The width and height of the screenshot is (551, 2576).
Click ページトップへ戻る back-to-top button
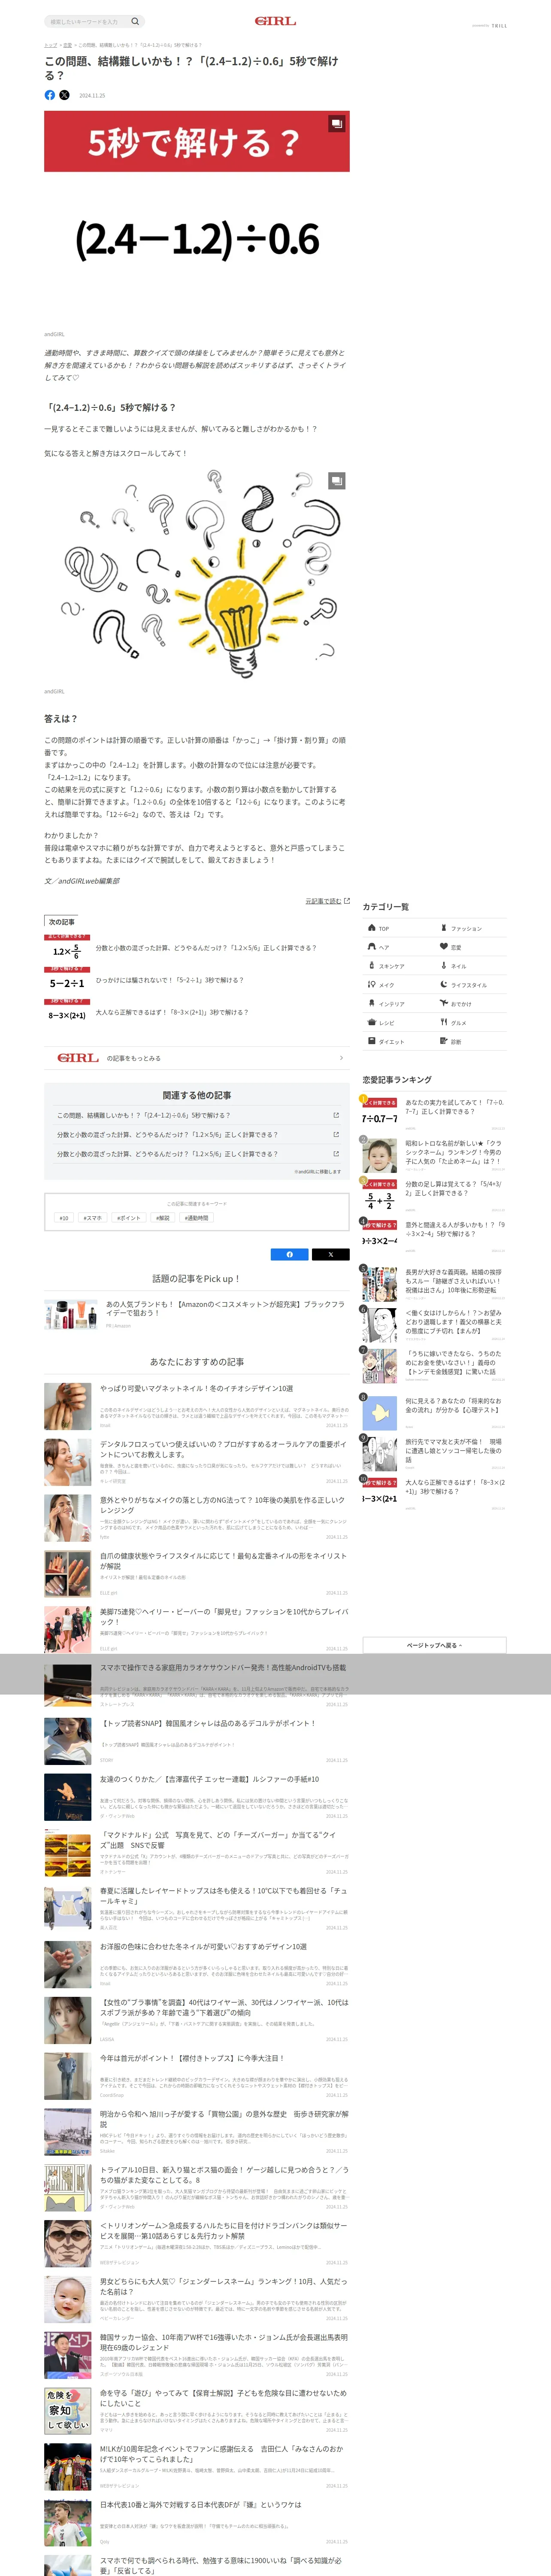pyautogui.click(x=434, y=1645)
